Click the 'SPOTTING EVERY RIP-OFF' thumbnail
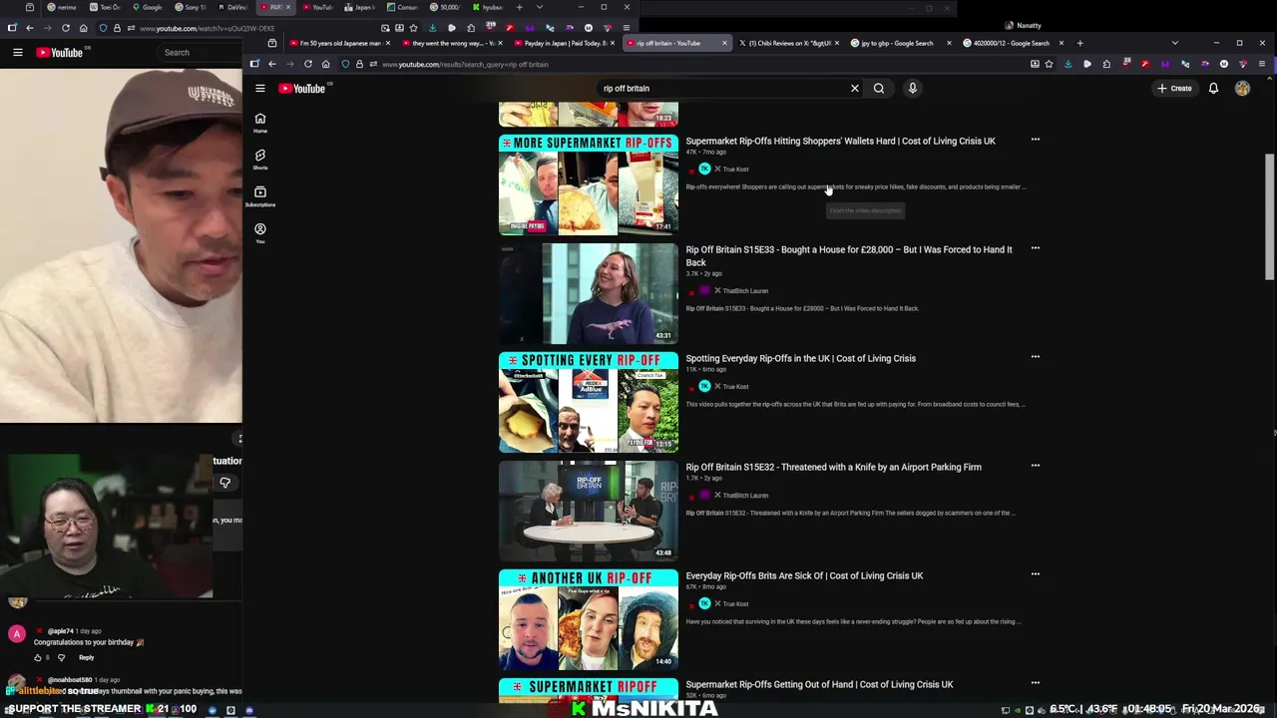Image resolution: width=1277 pixels, height=718 pixels. [x=589, y=402]
